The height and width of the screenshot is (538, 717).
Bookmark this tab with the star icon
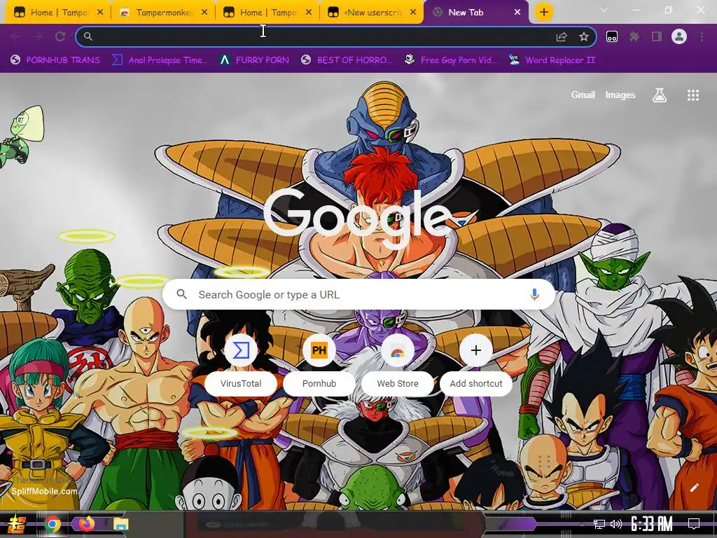[x=583, y=36]
